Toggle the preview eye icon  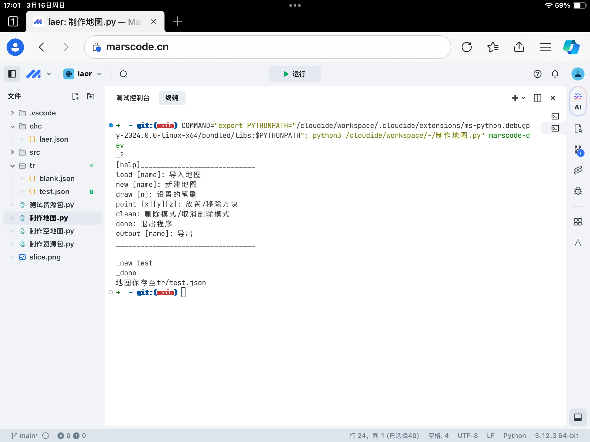click(x=578, y=170)
